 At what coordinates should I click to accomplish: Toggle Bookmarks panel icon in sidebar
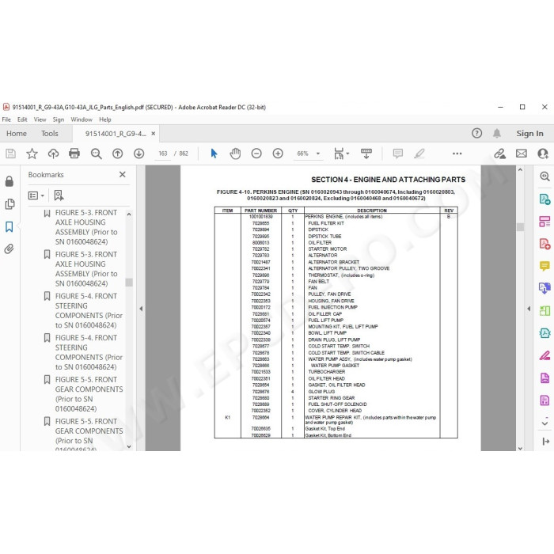9,227
